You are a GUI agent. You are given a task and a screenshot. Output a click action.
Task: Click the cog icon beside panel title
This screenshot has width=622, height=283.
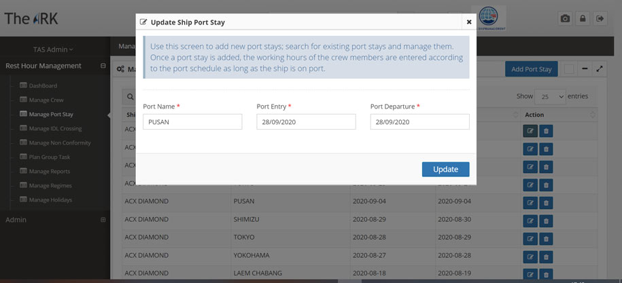pyautogui.click(x=120, y=69)
